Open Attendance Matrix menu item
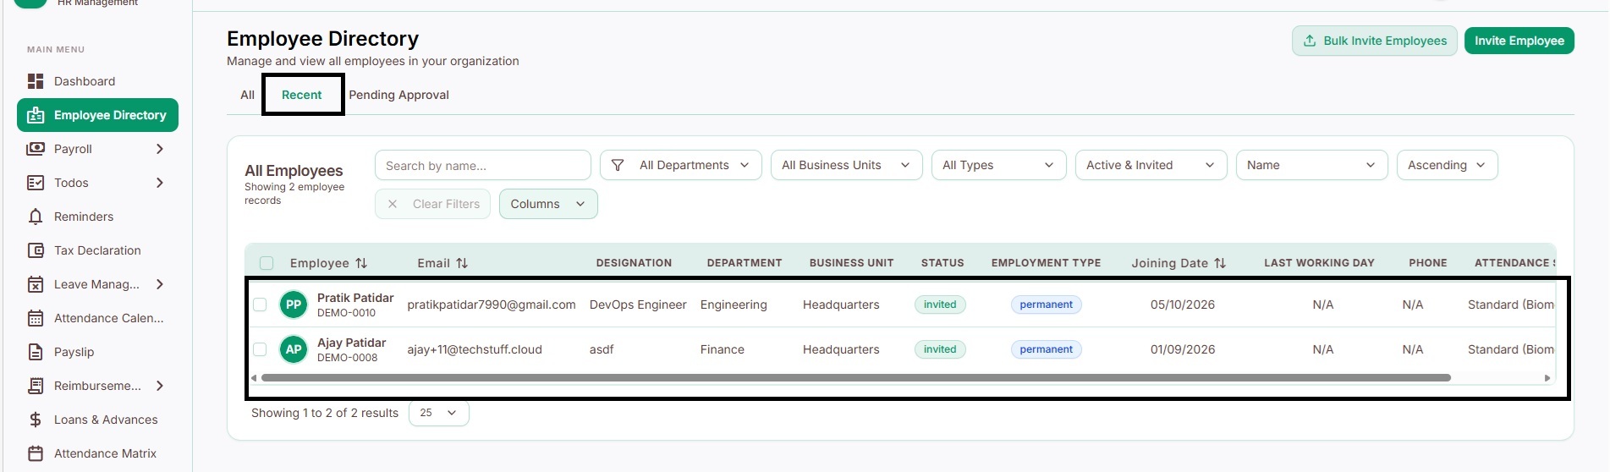This screenshot has height=472, width=1610. pos(97,453)
